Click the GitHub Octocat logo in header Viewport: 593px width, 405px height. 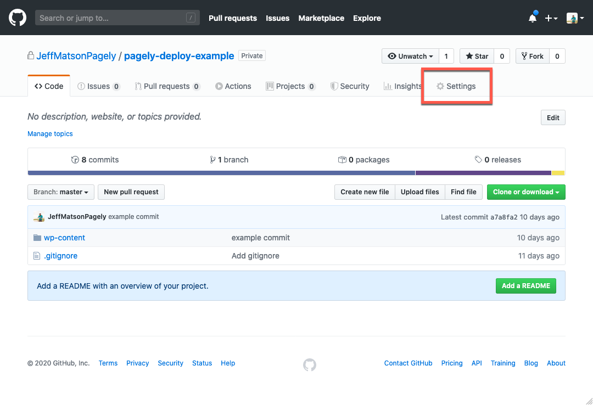(x=18, y=18)
